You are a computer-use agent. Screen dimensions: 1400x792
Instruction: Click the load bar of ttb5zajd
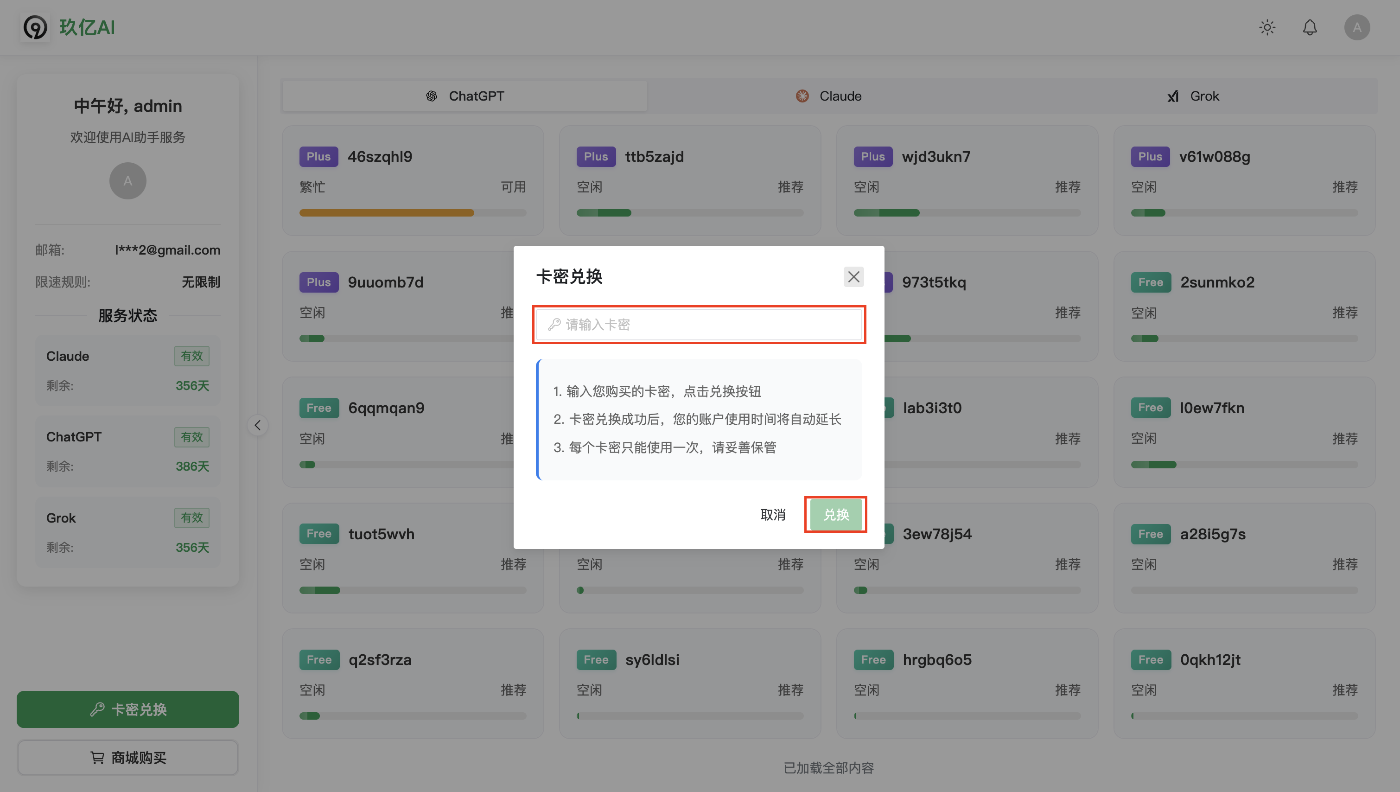coord(690,213)
